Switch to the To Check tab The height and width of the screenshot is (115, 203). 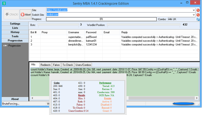pyautogui.click(x=68, y=65)
